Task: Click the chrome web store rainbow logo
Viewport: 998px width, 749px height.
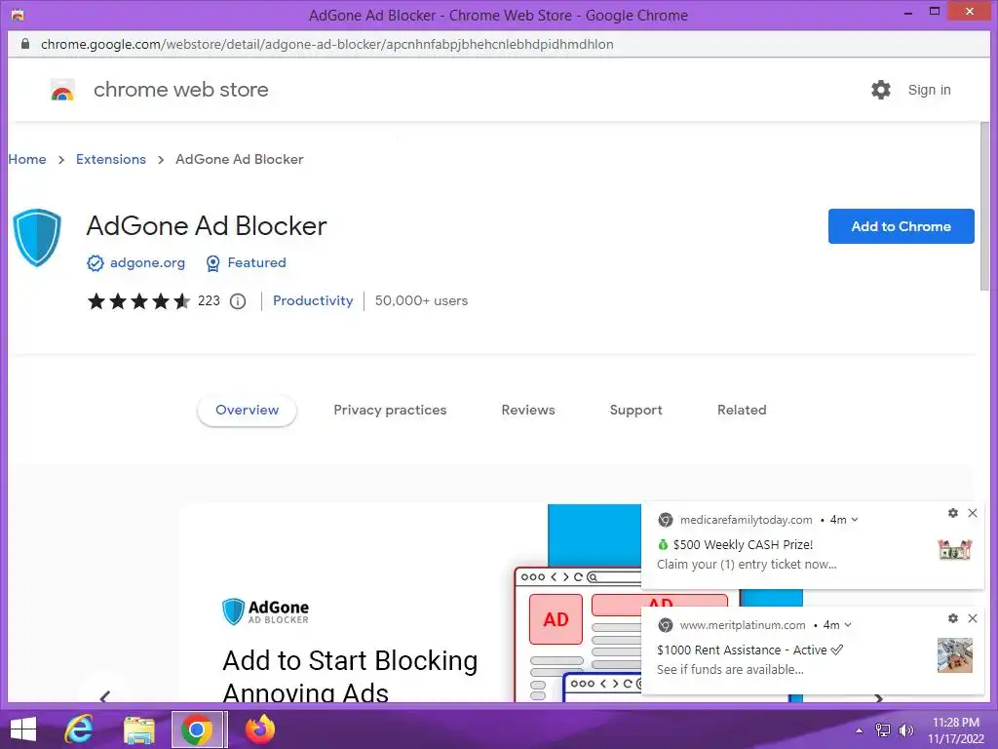Action: (x=62, y=91)
